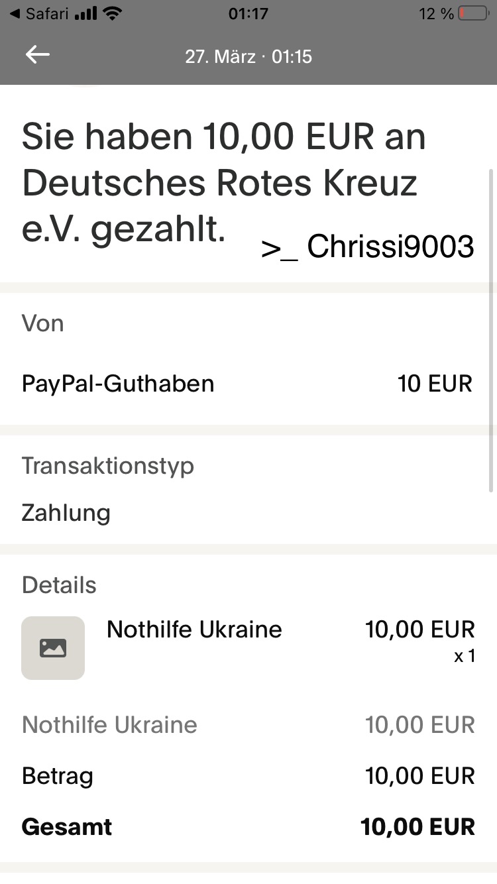Screen dimensions: 497x884
Task: Tap the Wi-Fi status icon
Action: (113, 14)
